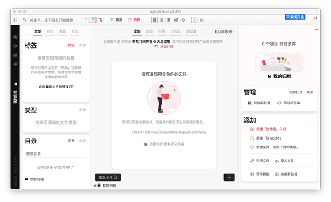
Task: Switch to board layout view icon
Action: click(176, 20)
